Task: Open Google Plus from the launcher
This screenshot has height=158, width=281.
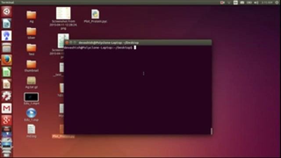Action: [7, 120]
